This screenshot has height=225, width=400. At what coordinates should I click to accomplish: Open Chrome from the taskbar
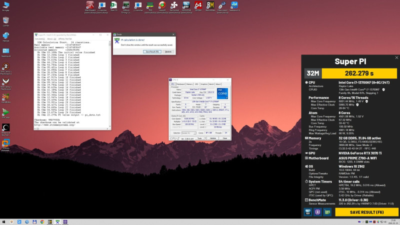(42, 222)
